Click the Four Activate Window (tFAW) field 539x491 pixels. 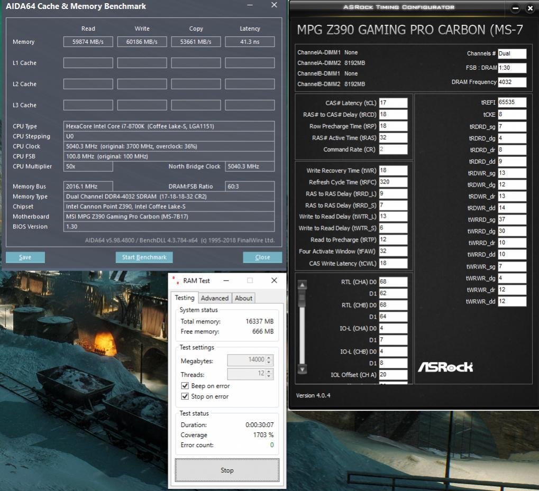[393, 251]
